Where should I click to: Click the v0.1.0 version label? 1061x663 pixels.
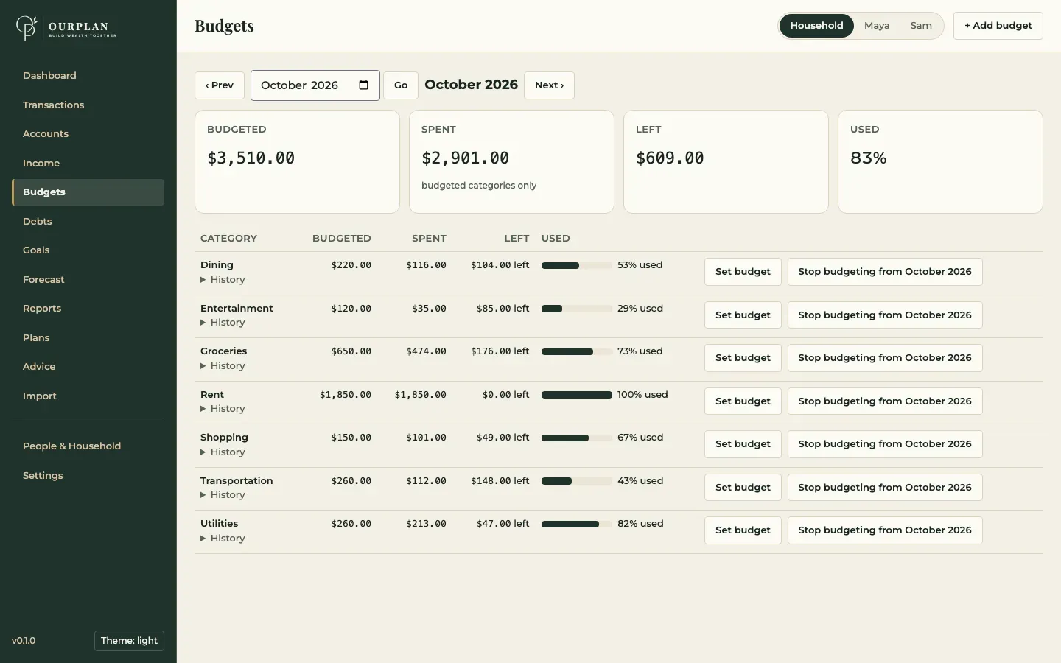(24, 641)
